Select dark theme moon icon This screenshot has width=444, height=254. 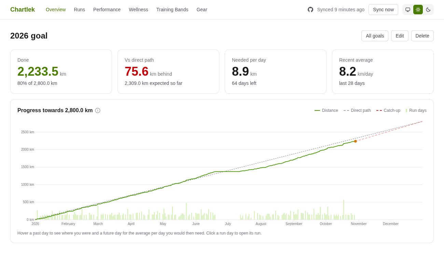(428, 10)
